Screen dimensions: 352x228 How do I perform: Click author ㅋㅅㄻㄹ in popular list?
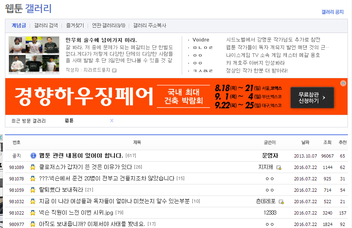[x=203, y=71]
